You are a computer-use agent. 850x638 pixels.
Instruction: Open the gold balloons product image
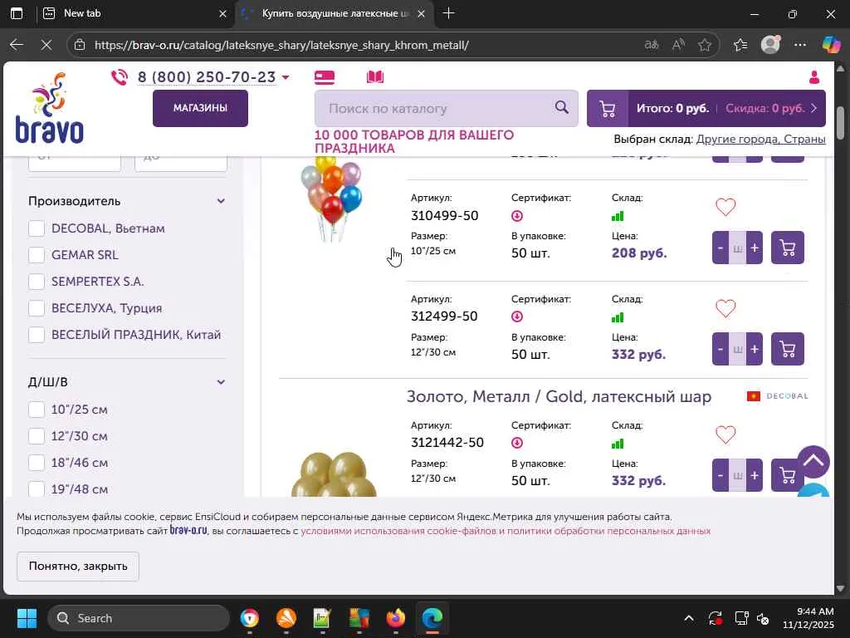tap(334, 474)
